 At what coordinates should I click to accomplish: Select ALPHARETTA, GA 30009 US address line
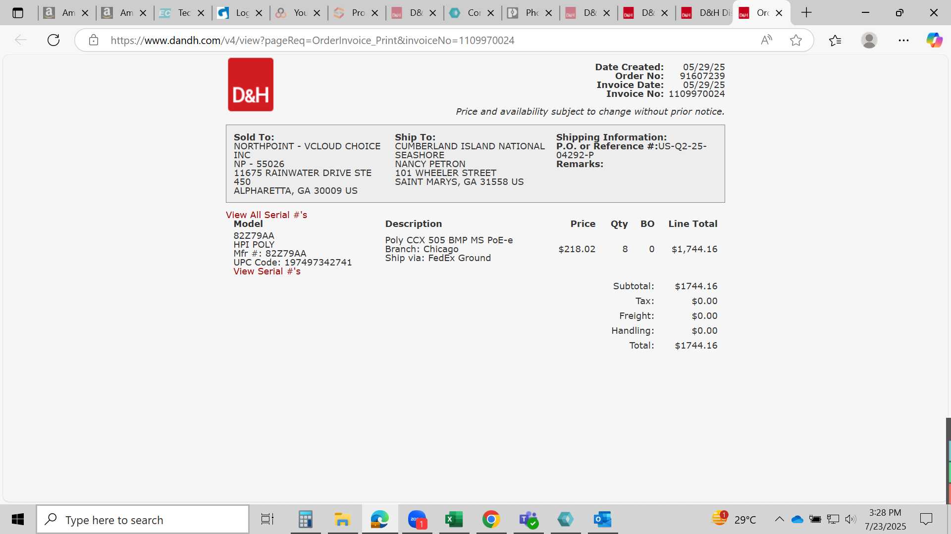pos(296,191)
